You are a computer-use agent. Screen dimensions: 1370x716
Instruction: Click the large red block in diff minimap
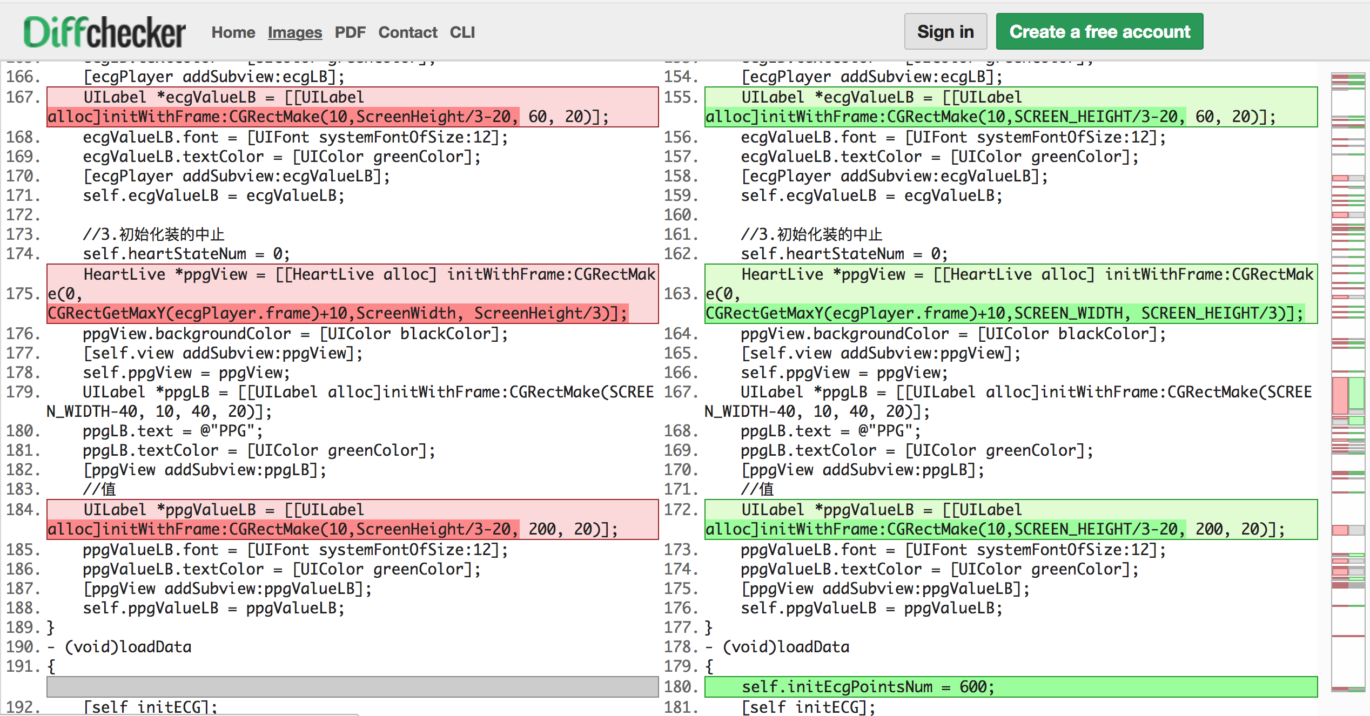(1339, 395)
